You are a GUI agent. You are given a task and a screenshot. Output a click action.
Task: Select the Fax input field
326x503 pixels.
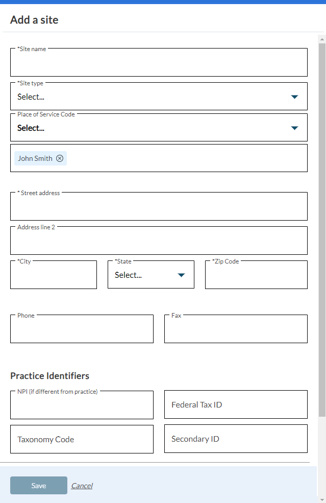coord(236,330)
